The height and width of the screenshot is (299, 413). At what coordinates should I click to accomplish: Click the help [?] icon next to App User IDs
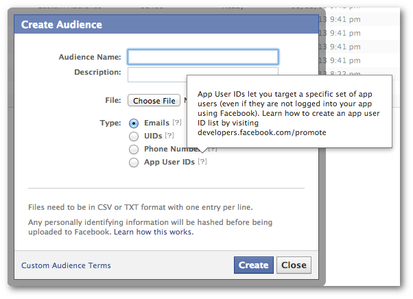[x=202, y=161]
